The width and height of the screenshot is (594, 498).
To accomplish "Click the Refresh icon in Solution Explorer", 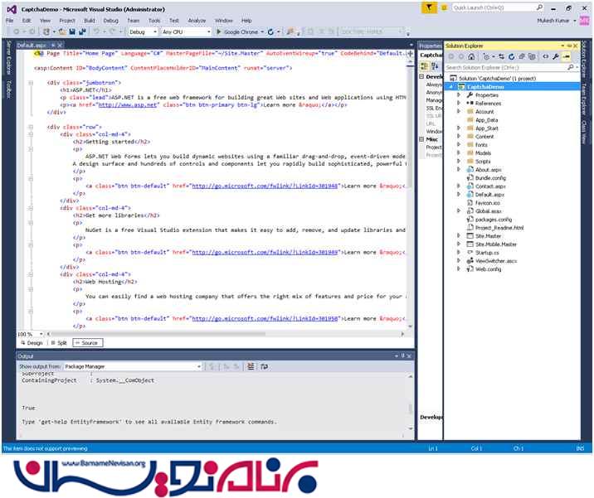I will pyautogui.click(x=511, y=57).
